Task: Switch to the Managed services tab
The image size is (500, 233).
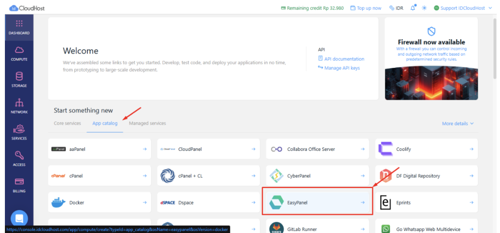Action: click(147, 123)
